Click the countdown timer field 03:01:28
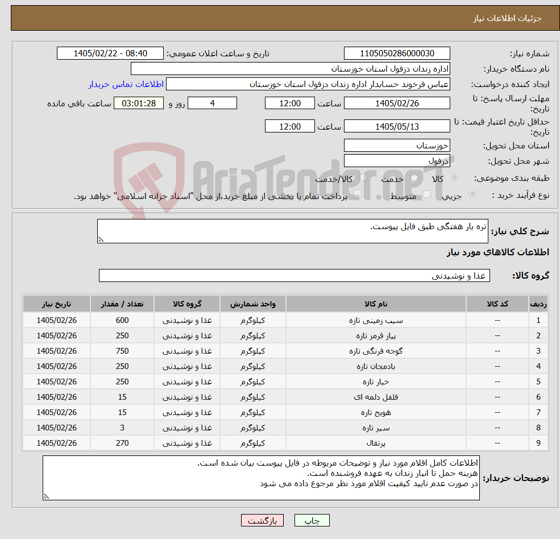Viewport: 560px width, 539px height. (x=139, y=103)
